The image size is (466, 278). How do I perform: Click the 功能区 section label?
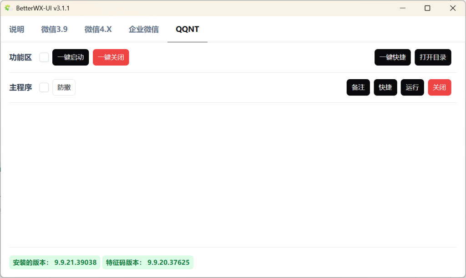pos(20,57)
